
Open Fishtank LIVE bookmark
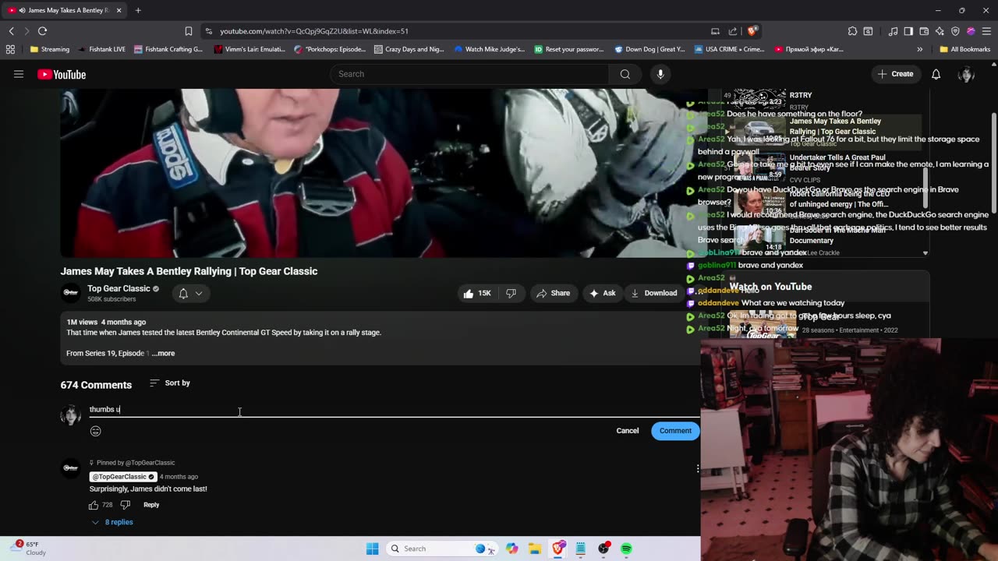pyautogui.click(x=101, y=49)
